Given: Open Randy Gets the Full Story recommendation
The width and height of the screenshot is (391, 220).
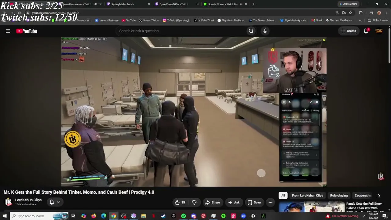Looking at the screenshot, I should point(364,206).
